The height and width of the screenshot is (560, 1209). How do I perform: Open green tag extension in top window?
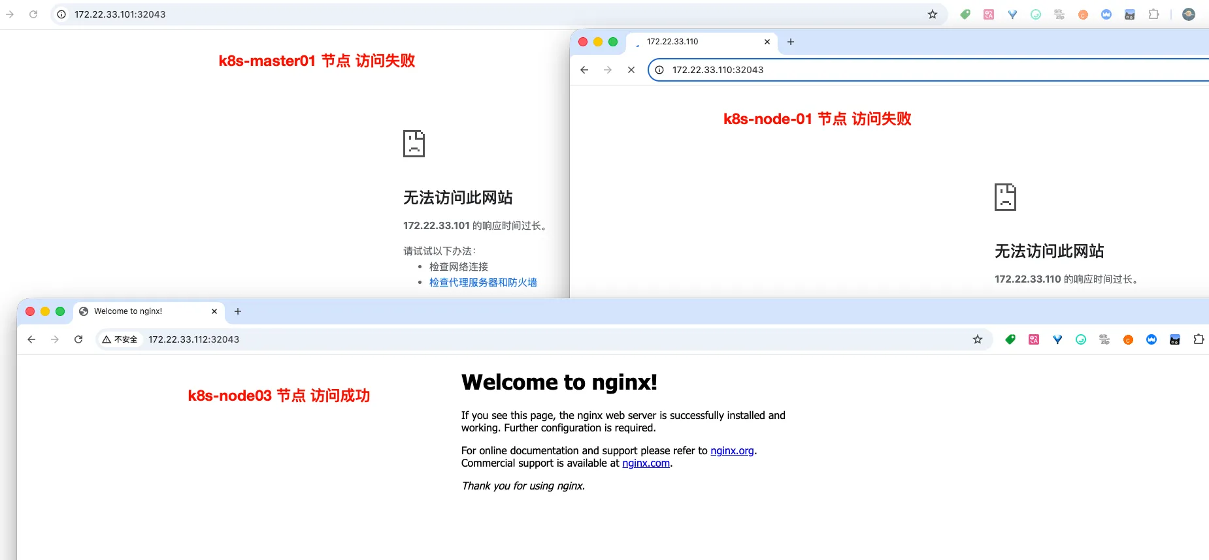tap(965, 14)
